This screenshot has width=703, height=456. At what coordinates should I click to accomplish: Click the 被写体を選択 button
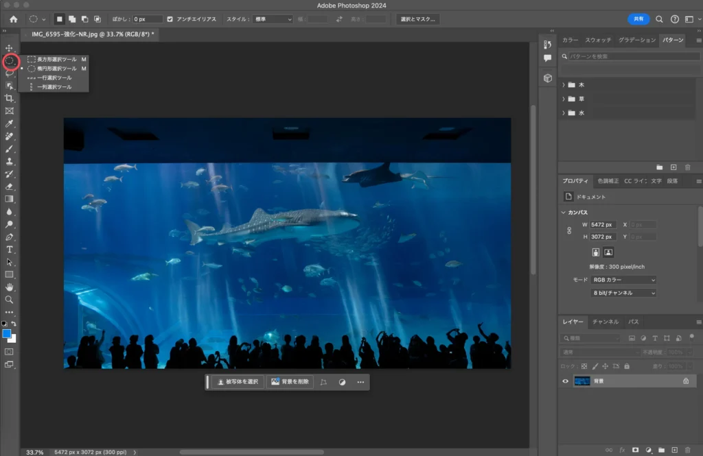[x=238, y=382]
